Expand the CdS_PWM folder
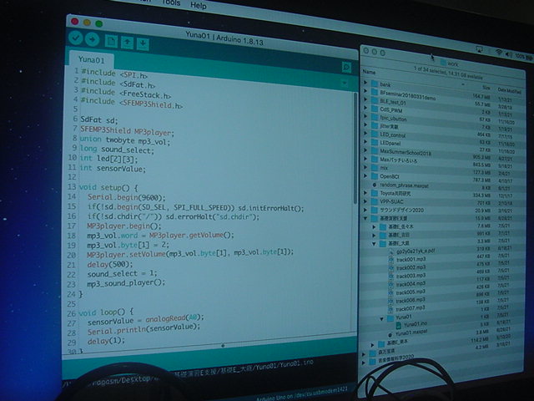This screenshot has height=401, width=534. tap(365, 108)
